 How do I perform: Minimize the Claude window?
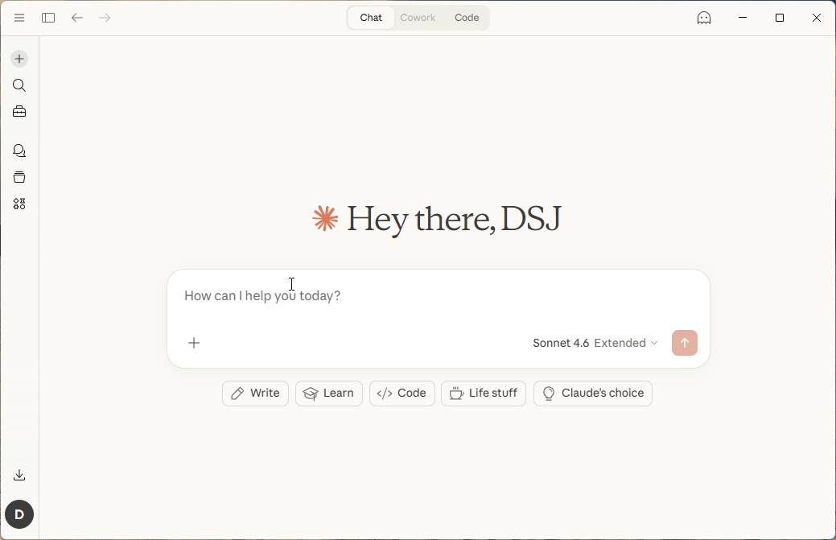(x=742, y=18)
